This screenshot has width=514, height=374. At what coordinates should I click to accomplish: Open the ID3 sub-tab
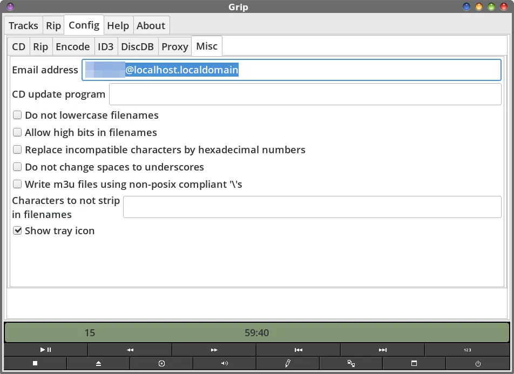(106, 46)
